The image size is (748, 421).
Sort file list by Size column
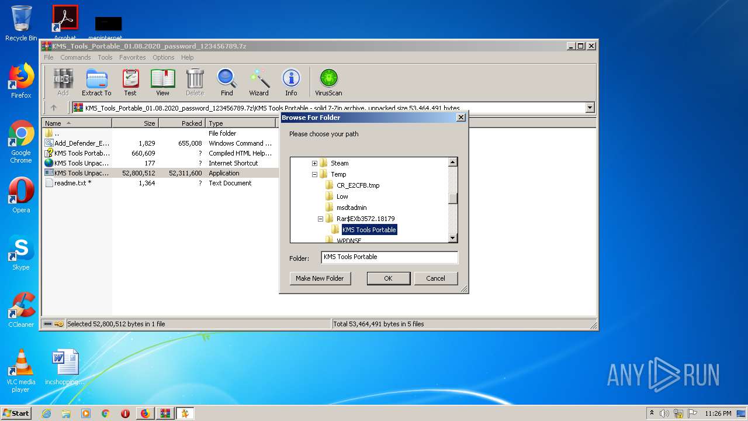[x=135, y=123]
